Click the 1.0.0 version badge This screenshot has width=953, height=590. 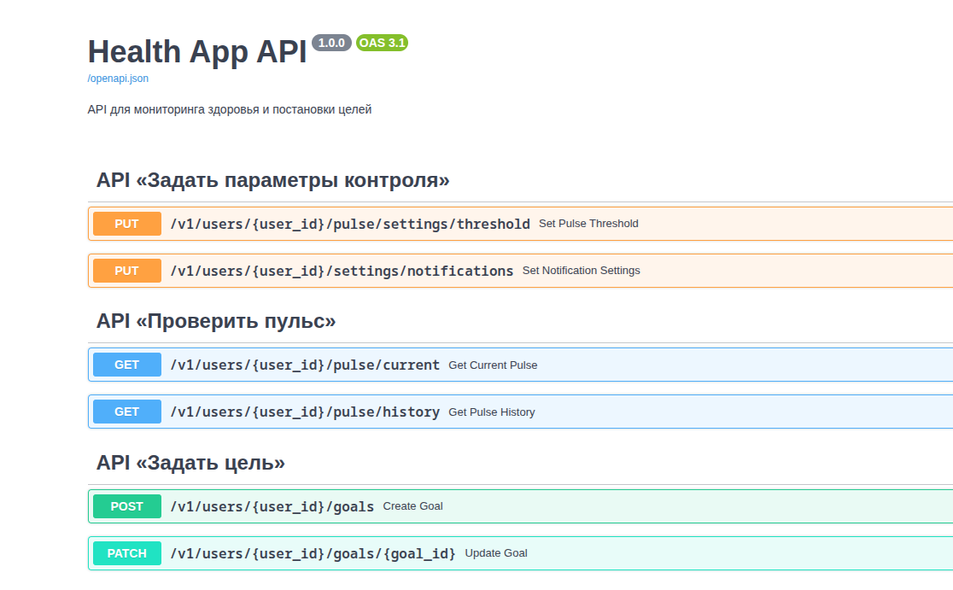tap(331, 43)
